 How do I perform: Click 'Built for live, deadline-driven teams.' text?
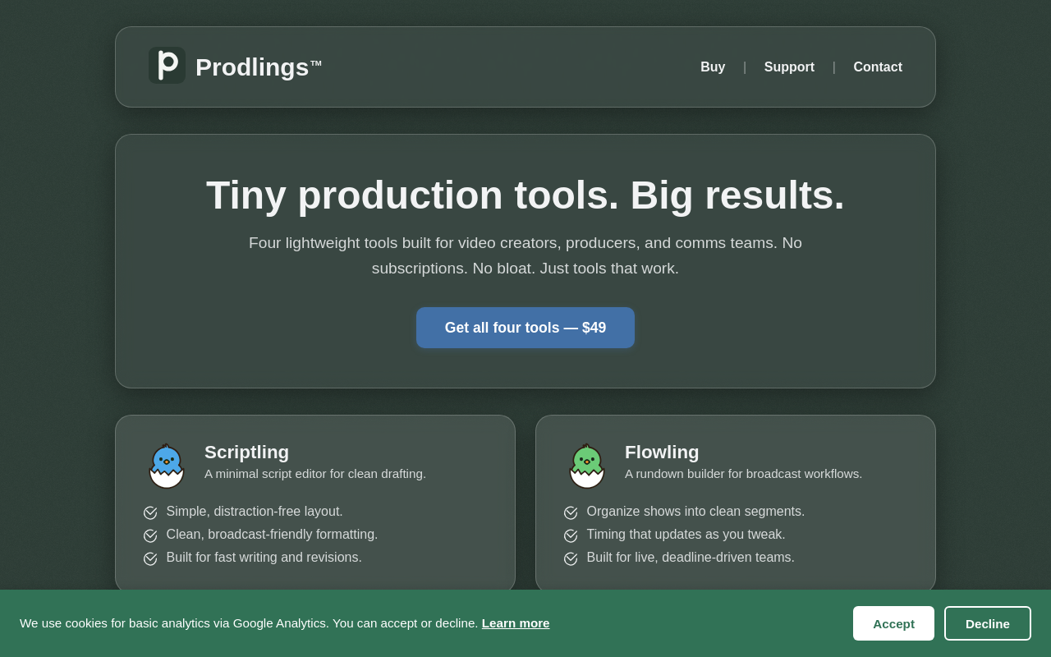pyautogui.click(x=691, y=558)
